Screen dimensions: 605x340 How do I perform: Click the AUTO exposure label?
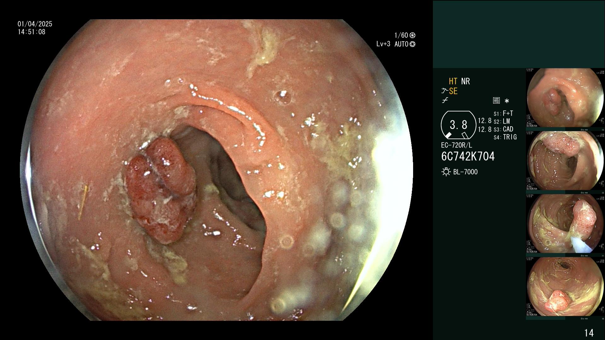click(x=401, y=44)
